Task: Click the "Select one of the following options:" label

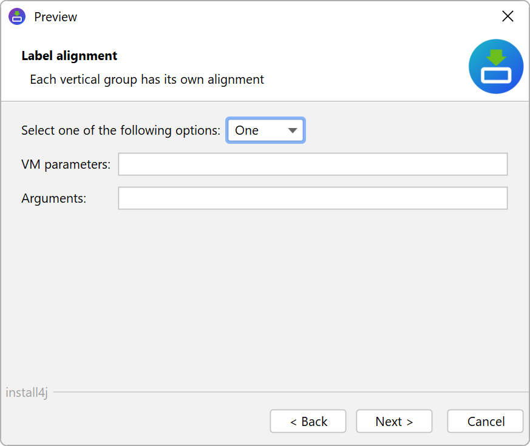Action: [x=121, y=130]
